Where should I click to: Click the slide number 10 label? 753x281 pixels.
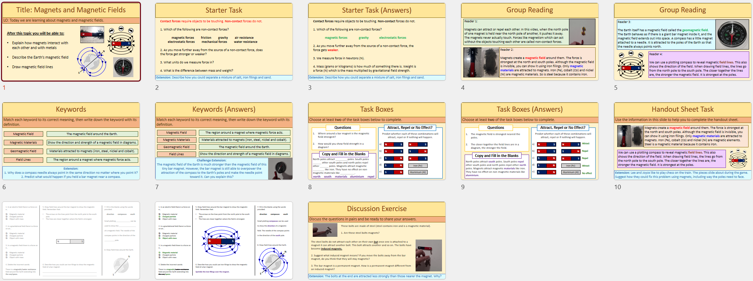(617, 187)
